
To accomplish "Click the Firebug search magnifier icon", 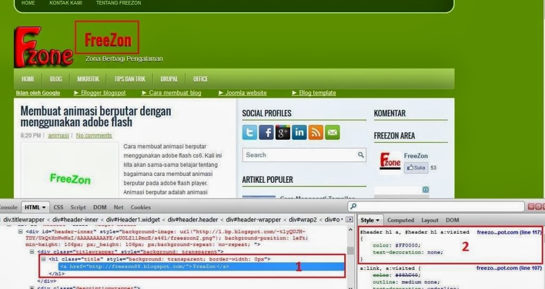I will 353,207.
